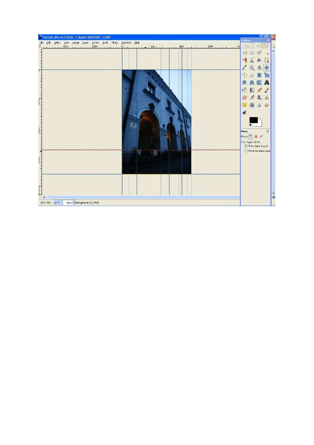Toggle the selection move mode next to 'Move:'
314x445 pixels.
point(256,136)
